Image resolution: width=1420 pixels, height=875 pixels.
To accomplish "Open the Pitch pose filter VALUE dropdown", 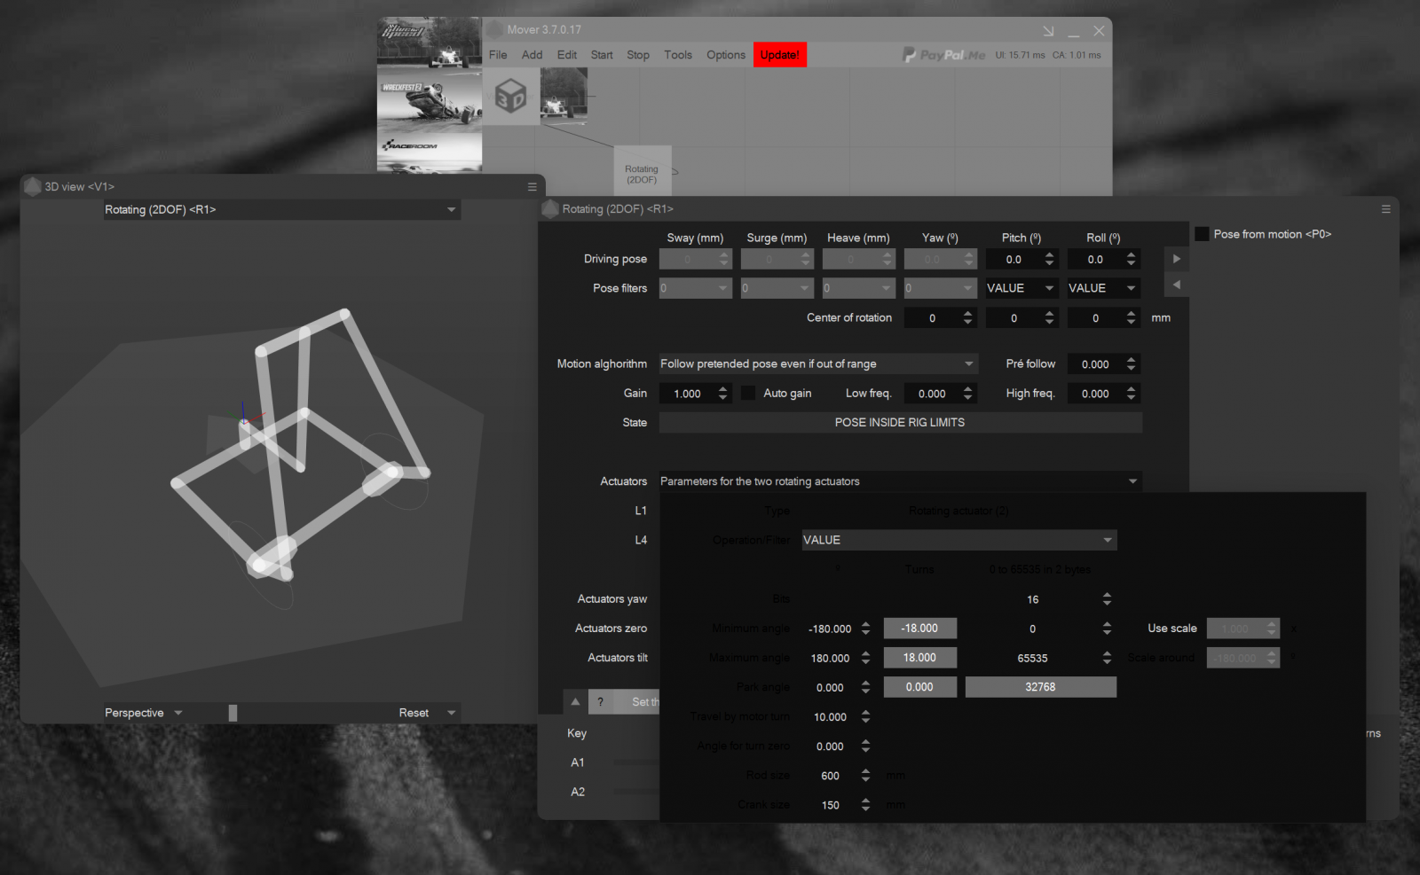I will tap(1021, 288).
